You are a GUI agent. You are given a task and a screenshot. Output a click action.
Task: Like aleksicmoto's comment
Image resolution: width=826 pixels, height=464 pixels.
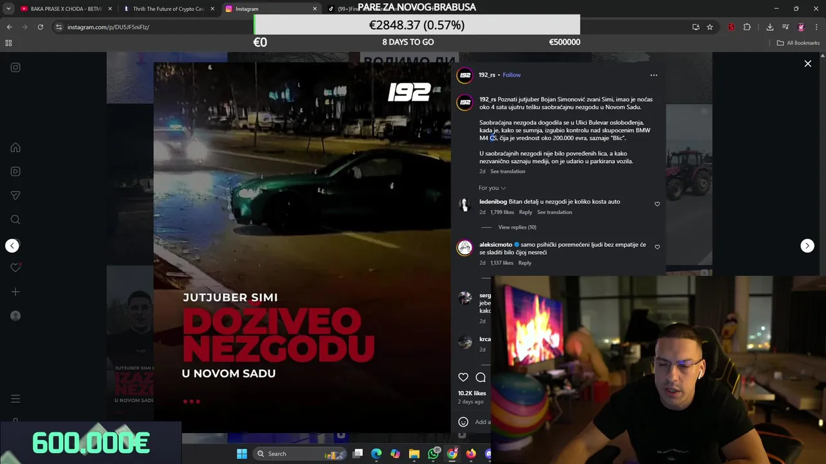(658, 247)
